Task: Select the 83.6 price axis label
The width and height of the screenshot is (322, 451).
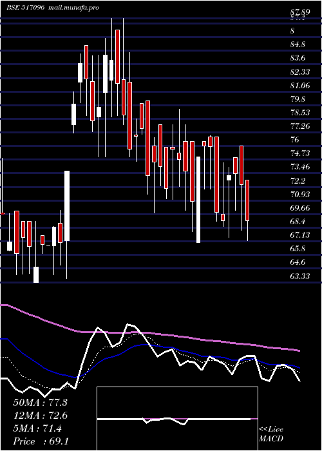Action: 298,58
